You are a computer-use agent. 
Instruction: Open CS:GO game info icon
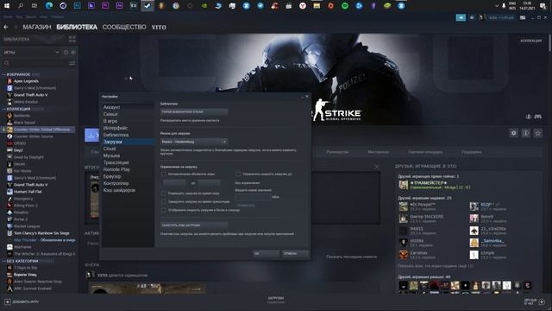pos(525,133)
